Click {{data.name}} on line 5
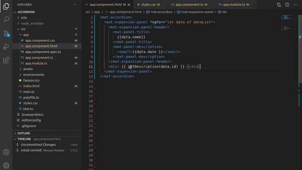Viewport: 302px width, 170px height. (x=131, y=37)
